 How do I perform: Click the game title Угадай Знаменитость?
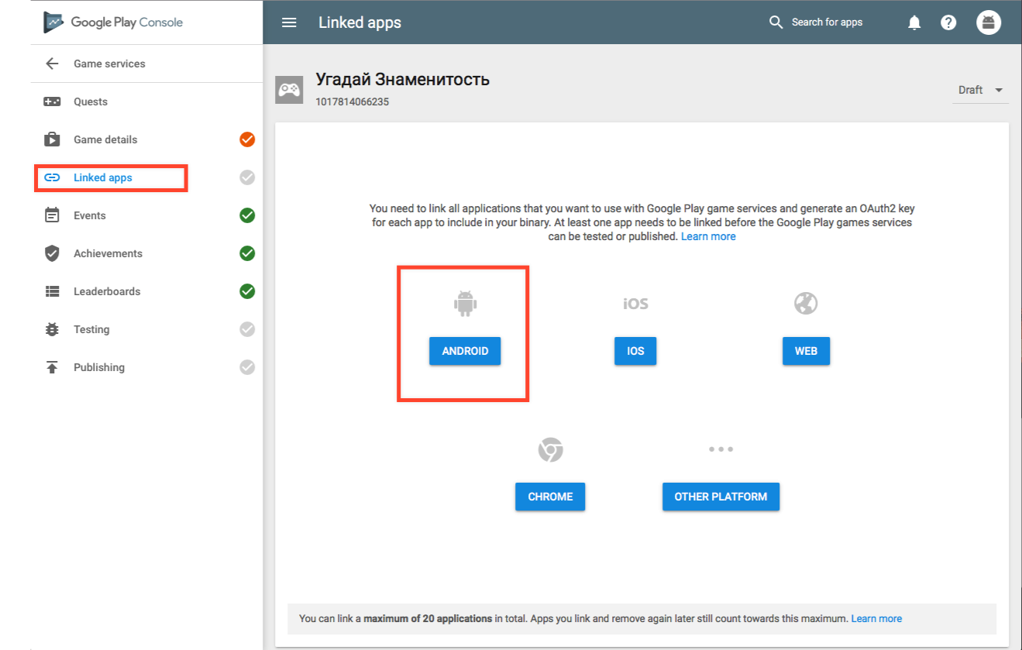click(402, 79)
